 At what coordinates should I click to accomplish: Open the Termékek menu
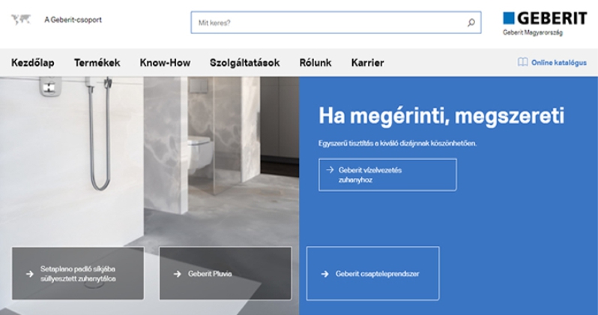(97, 62)
